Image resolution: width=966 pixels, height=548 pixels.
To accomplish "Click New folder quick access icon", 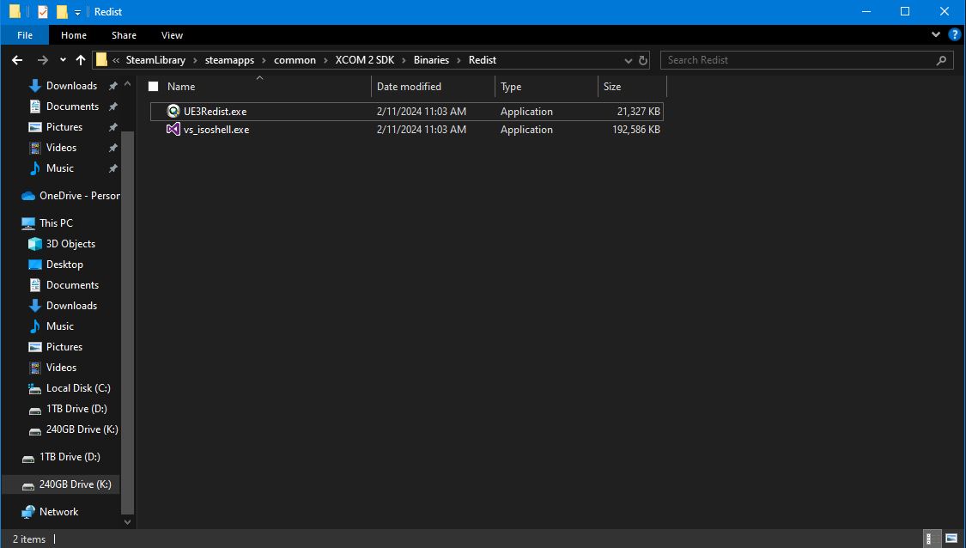I will tap(62, 12).
